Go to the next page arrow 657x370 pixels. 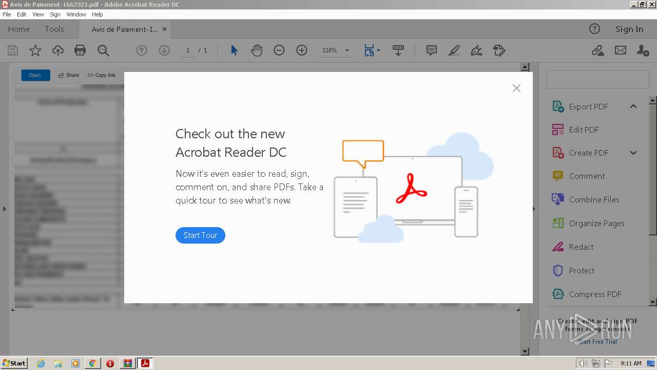164,50
